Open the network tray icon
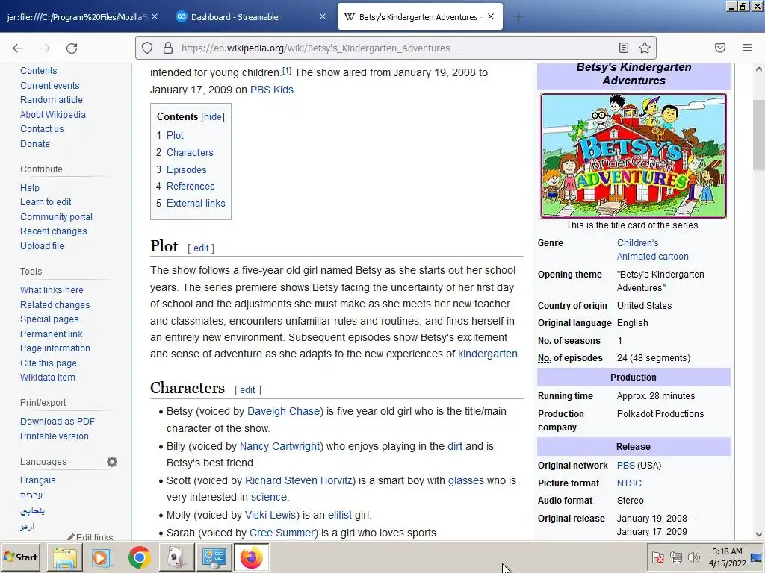Image resolution: width=765 pixels, height=573 pixels. 675,557
